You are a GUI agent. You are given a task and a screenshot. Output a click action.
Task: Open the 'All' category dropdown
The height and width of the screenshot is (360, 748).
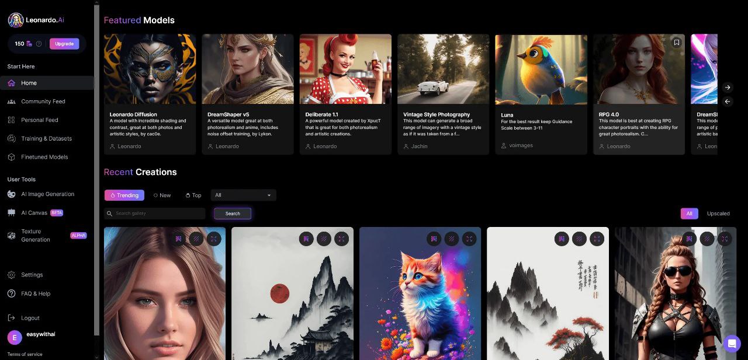pyautogui.click(x=243, y=195)
